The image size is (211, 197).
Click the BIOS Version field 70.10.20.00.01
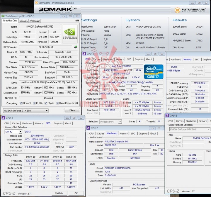click(46, 47)
